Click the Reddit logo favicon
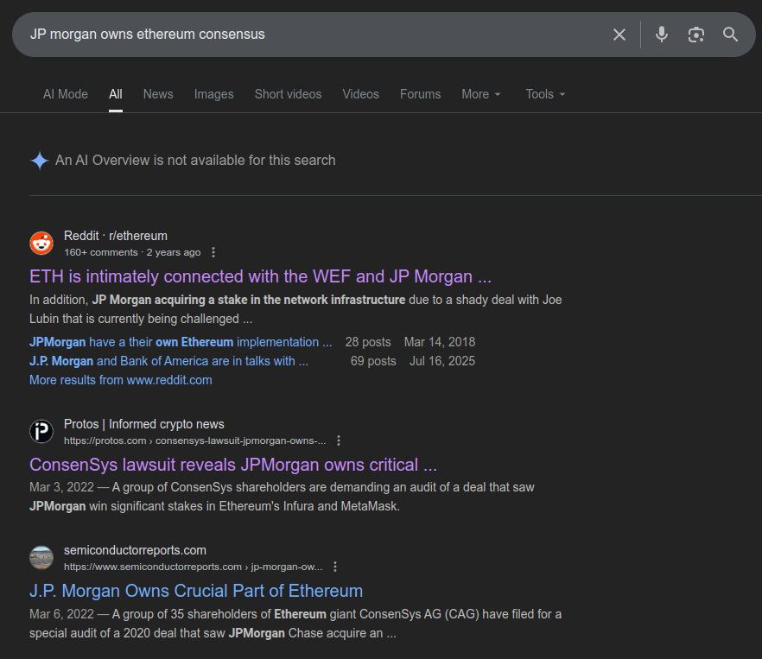Screen dimensions: 762x659 point(41,243)
